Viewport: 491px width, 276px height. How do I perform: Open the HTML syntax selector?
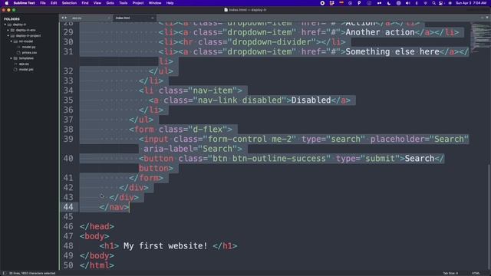coord(476,273)
